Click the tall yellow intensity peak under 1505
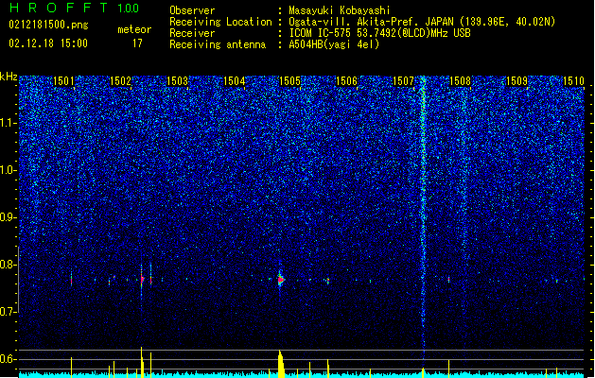This screenshot has width=595, height=378. [281, 364]
